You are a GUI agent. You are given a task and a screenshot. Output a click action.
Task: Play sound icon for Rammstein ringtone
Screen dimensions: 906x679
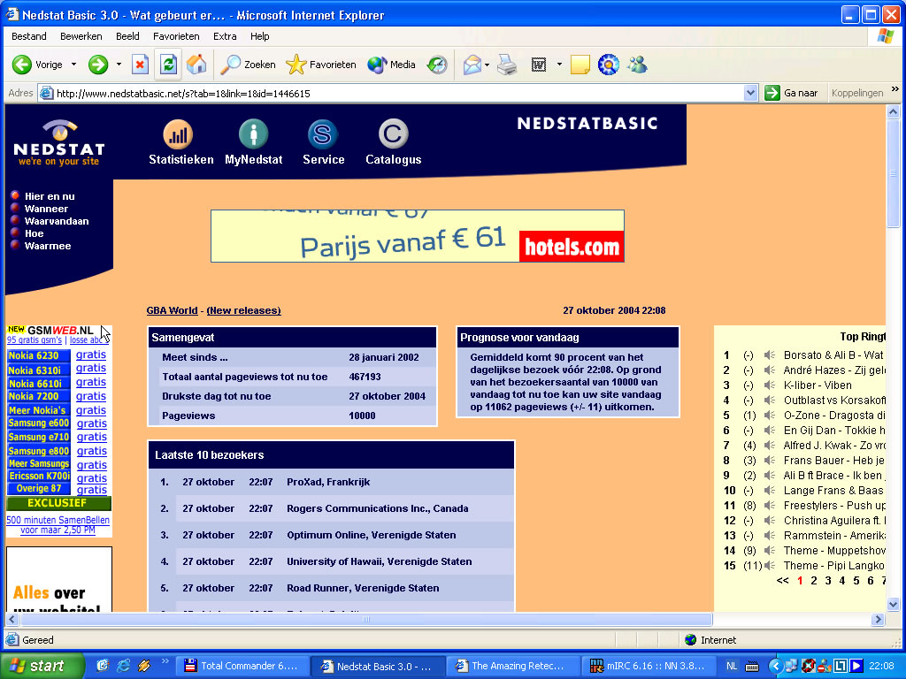tap(769, 535)
